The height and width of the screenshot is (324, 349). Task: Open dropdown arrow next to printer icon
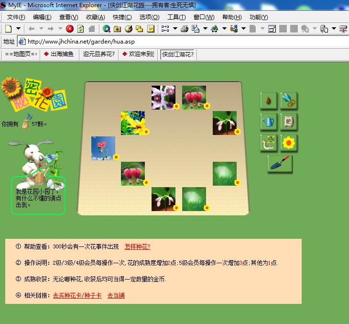point(175,29)
